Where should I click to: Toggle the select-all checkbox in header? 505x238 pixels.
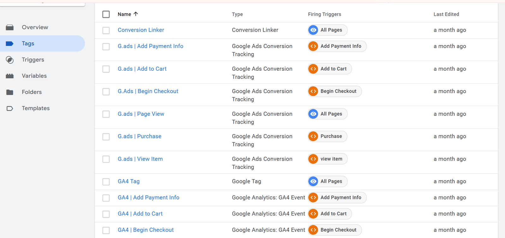click(106, 15)
